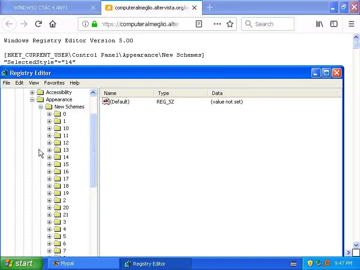Open the Help menu in Registry Editor
Screen dimensions: 360x270
click(x=75, y=83)
